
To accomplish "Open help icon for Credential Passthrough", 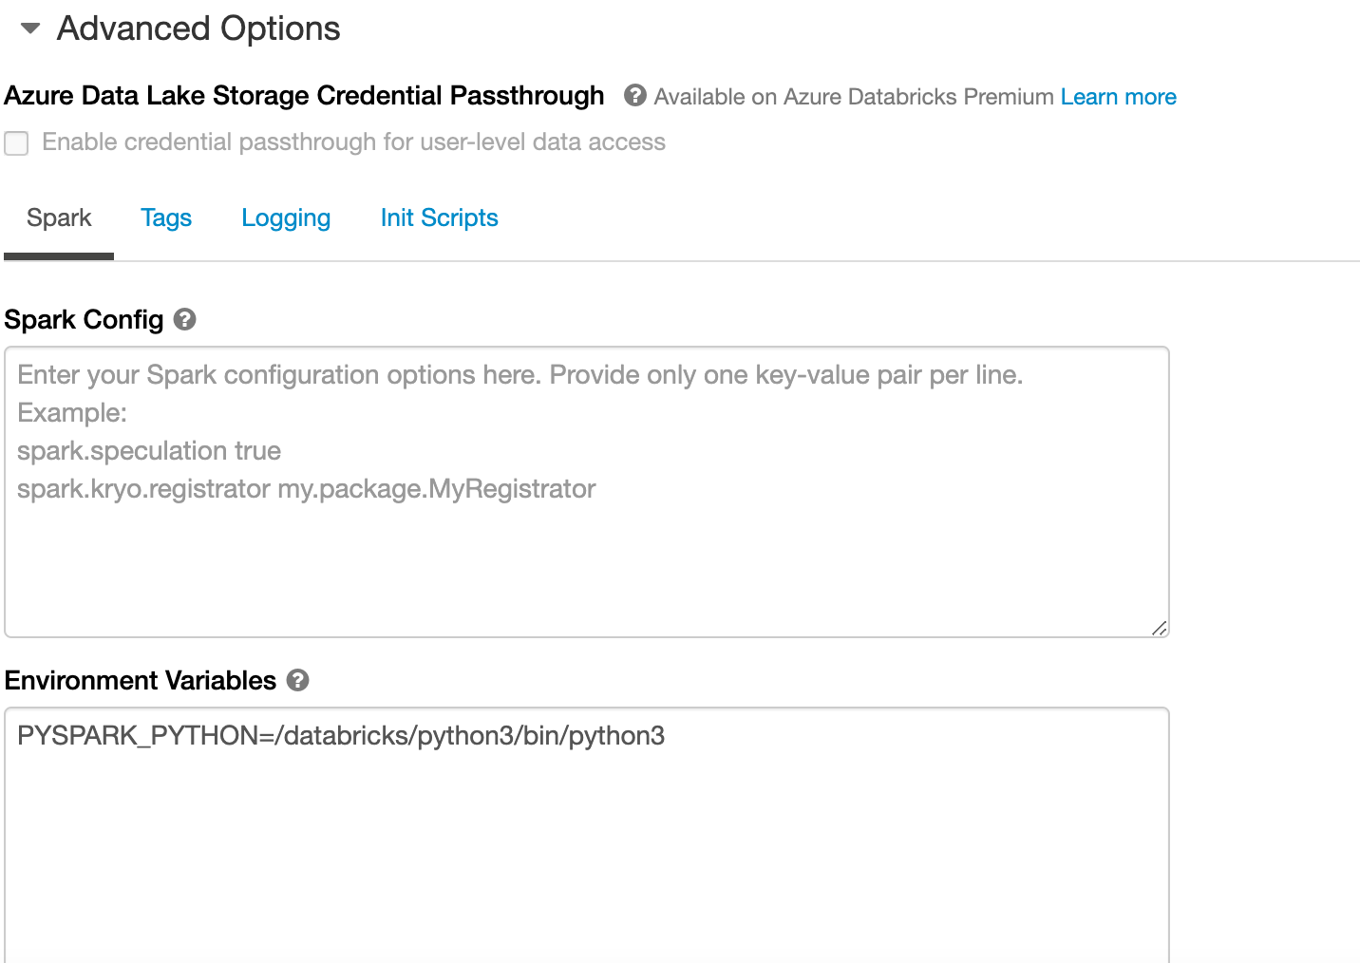I will 635,96.
